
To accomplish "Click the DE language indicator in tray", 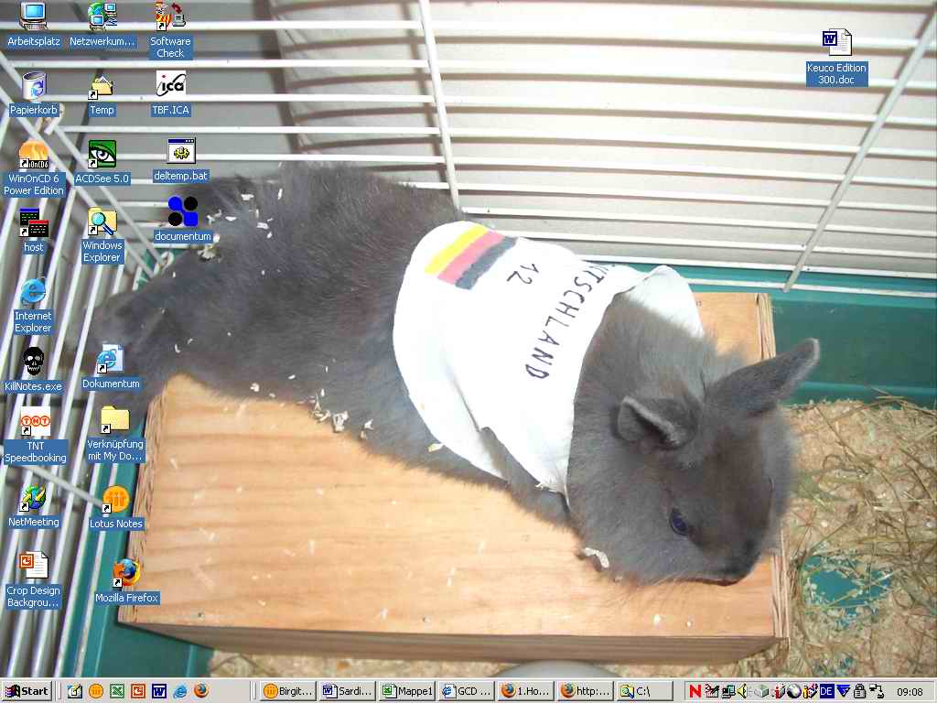I will (826, 691).
